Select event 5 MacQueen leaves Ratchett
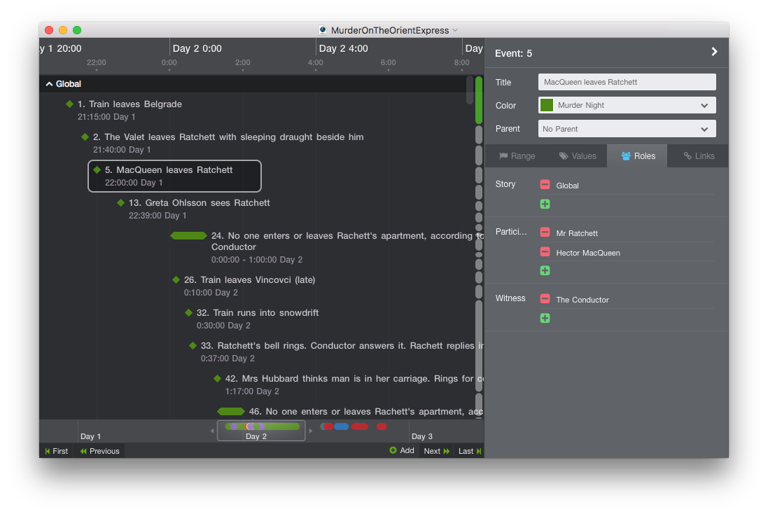The width and height of the screenshot is (768, 514). tap(174, 176)
